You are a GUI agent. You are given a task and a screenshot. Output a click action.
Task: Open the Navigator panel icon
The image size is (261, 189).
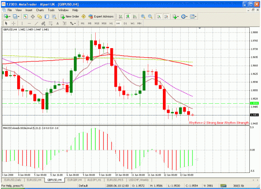[x=40, y=16]
